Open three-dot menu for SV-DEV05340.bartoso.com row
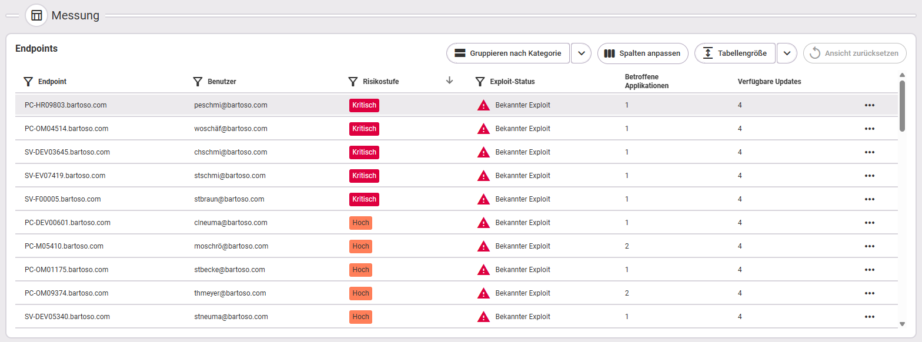The image size is (922, 342). tap(870, 317)
